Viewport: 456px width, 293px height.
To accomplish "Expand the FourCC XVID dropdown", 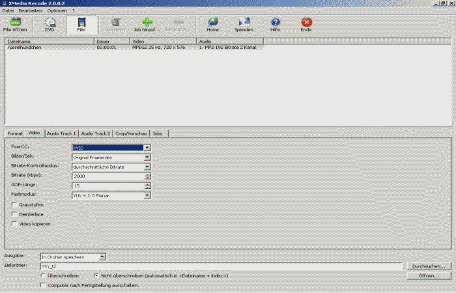I will pyautogui.click(x=147, y=147).
